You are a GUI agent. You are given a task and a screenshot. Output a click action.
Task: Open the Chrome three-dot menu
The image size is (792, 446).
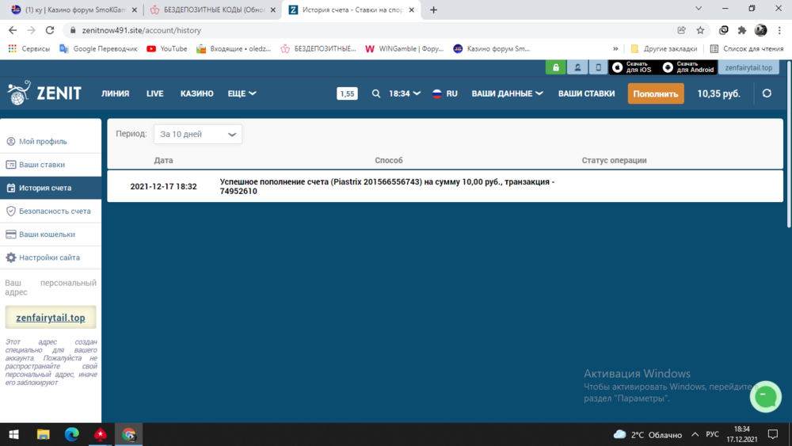tap(779, 30)
